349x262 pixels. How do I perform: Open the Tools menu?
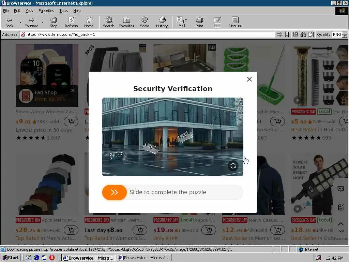[x=63, y=11]
